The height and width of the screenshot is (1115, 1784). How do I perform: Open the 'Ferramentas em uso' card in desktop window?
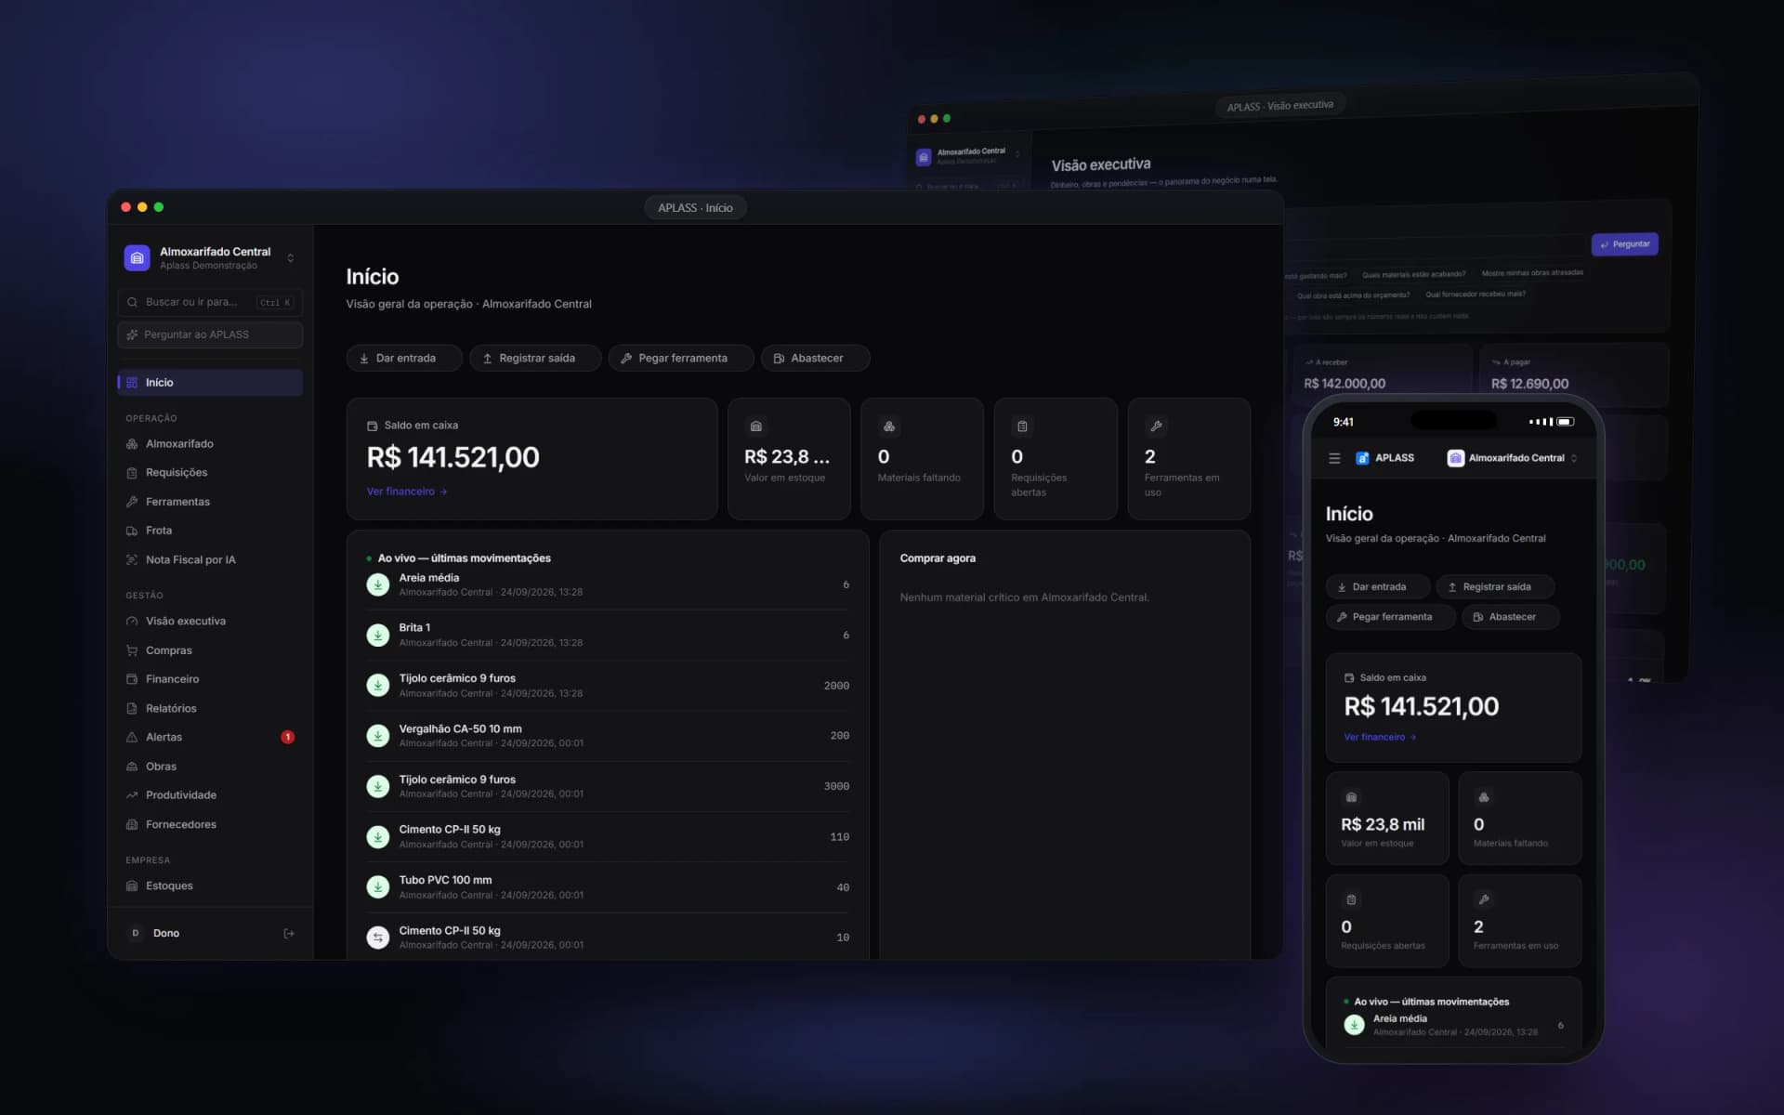[1188, 459]
